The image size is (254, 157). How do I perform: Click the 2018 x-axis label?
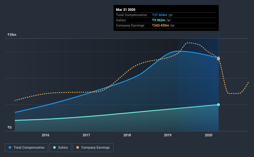coord(127,135)
